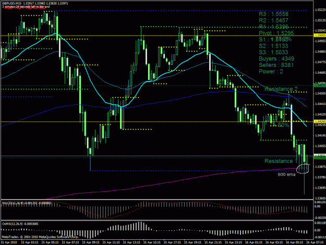Click the 1.55135 price axis label
Viewport: 326px width, 245px height.
[x=320, y=20]
